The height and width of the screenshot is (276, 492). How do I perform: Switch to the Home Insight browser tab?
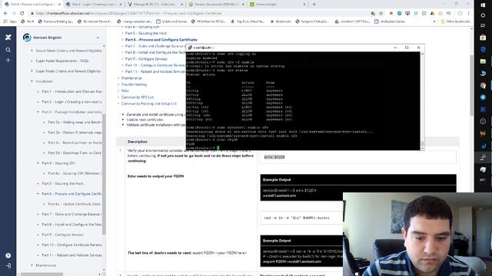[277, 5]
